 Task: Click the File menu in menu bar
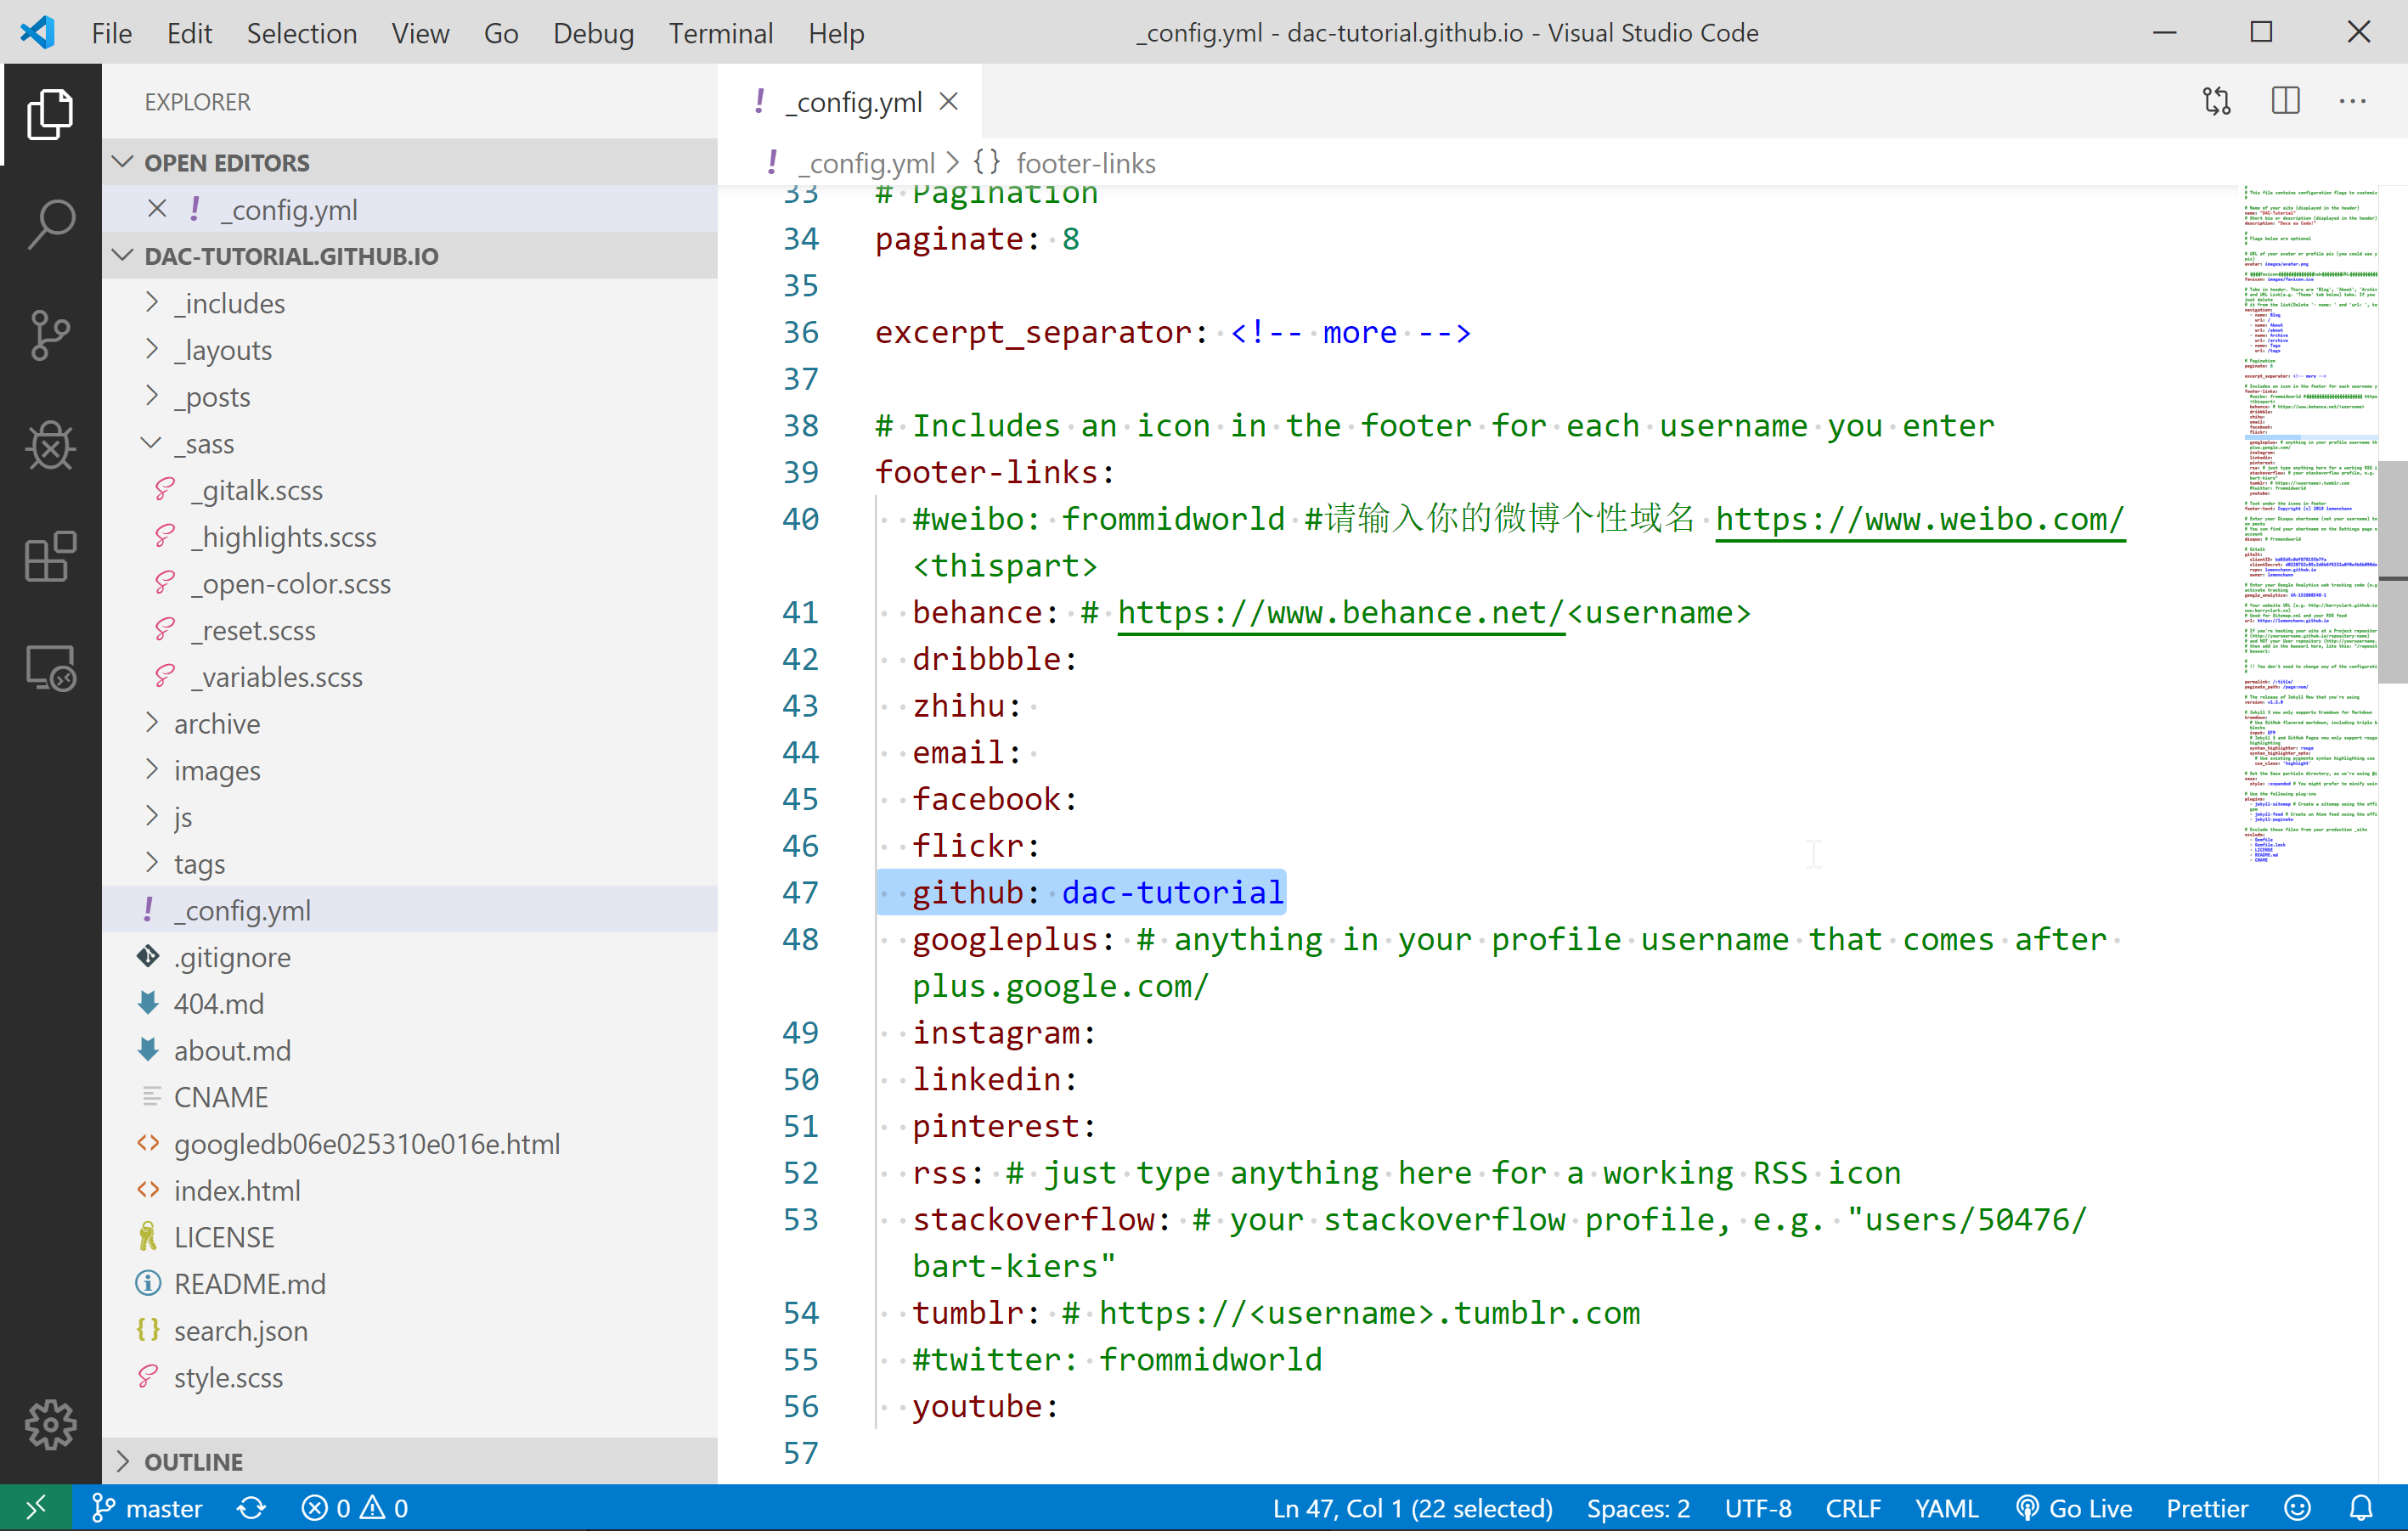109,33
